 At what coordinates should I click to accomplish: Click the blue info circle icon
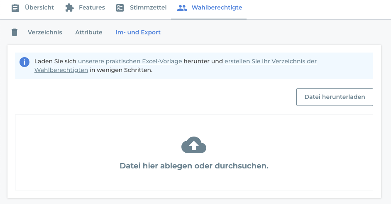(24, 62)
